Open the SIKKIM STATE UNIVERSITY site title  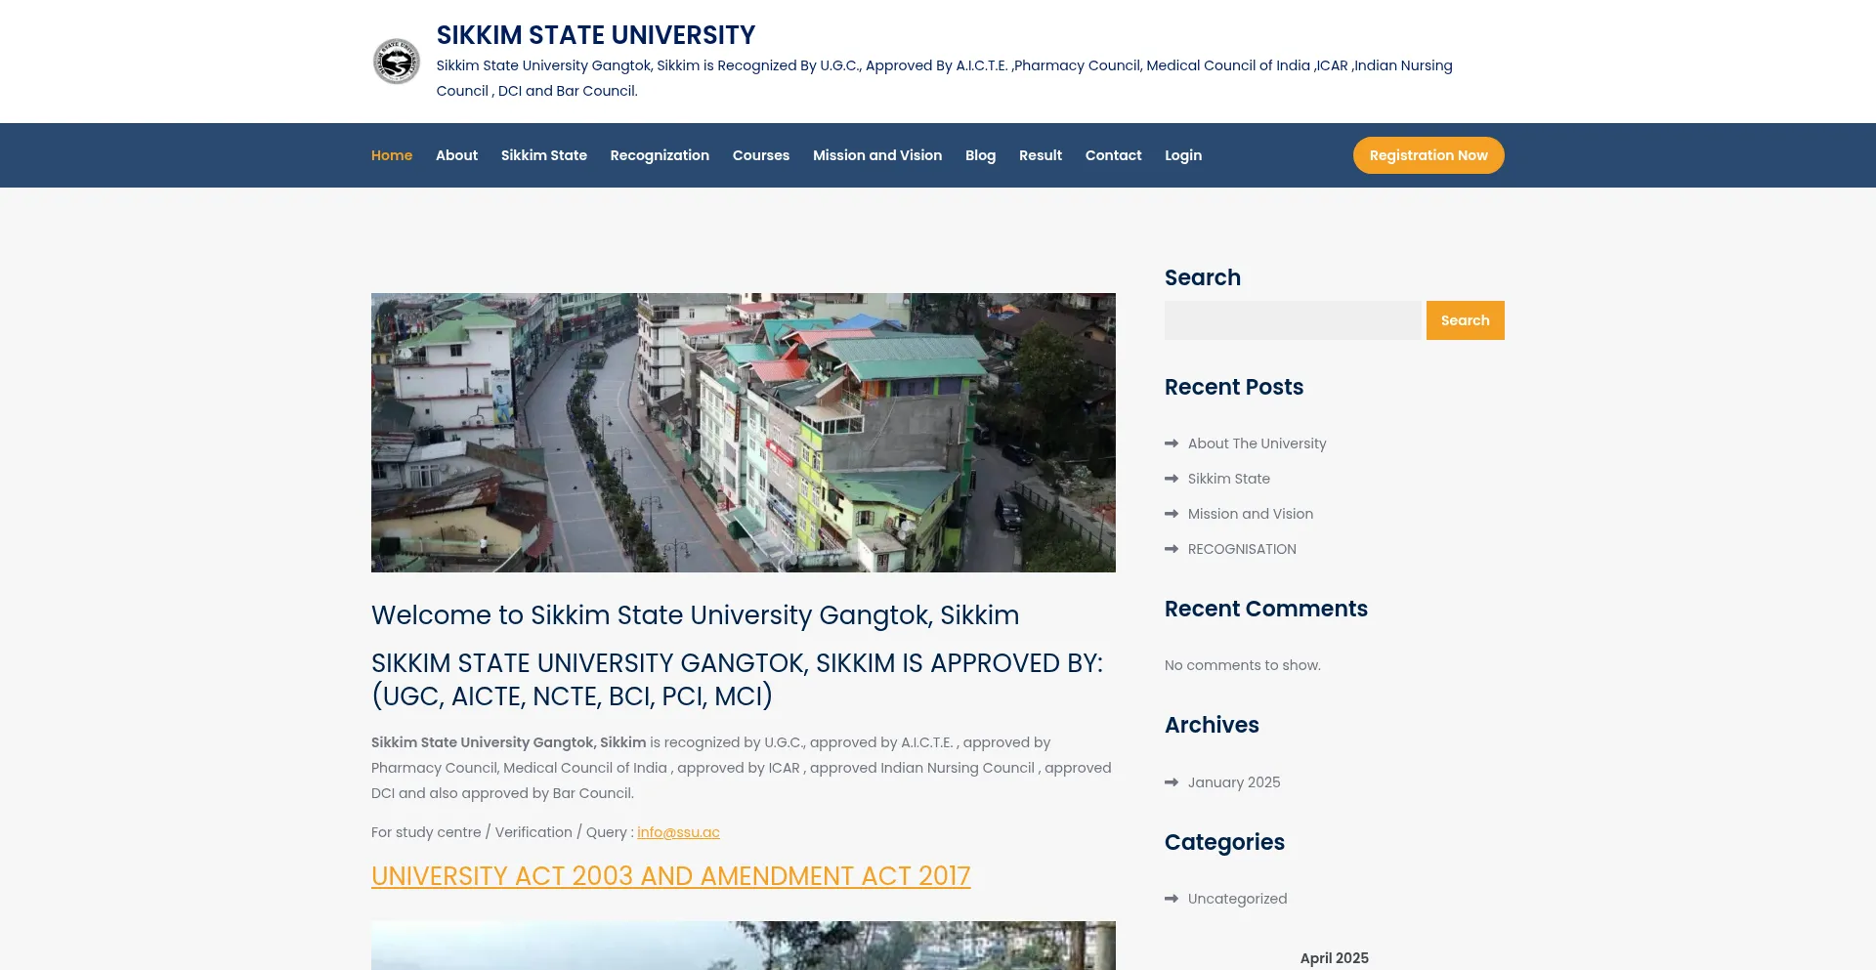[x=596, y=35]
